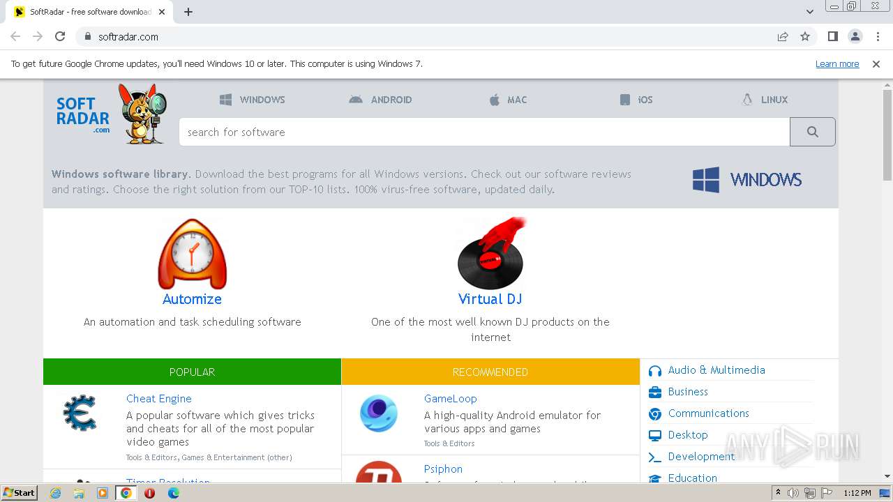Open the Automize clock icon
The image size is (893, 502).
click(x=192, y=254)
